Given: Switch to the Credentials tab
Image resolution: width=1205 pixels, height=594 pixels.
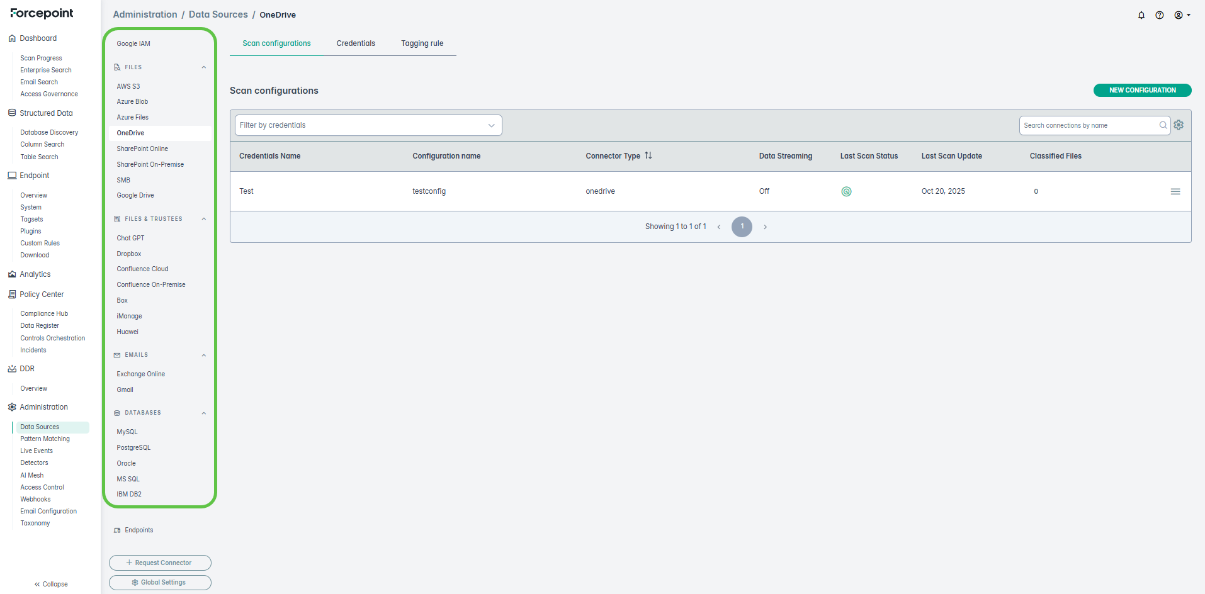Looking at the screenshot, I should point(356,43).
